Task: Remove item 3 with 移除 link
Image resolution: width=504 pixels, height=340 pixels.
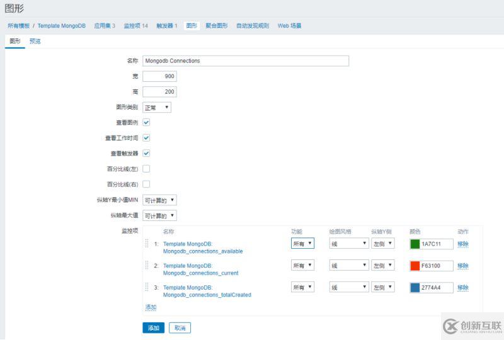Action: 463,288
